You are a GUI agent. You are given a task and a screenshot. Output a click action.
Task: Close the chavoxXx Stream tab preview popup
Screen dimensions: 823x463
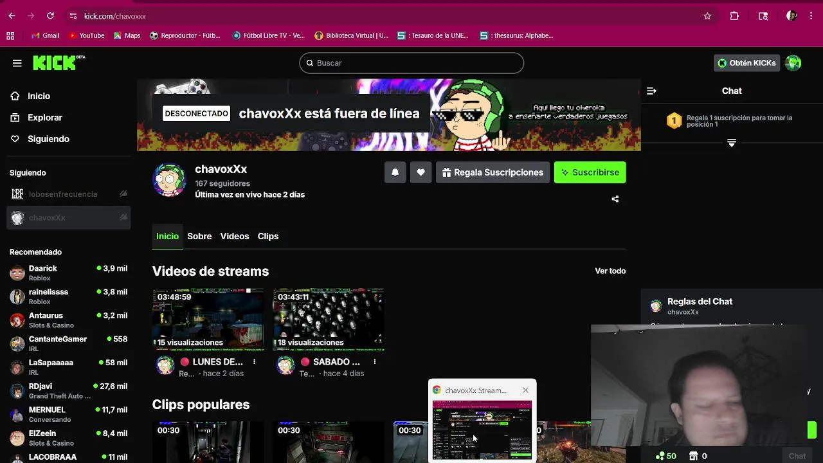525,390
